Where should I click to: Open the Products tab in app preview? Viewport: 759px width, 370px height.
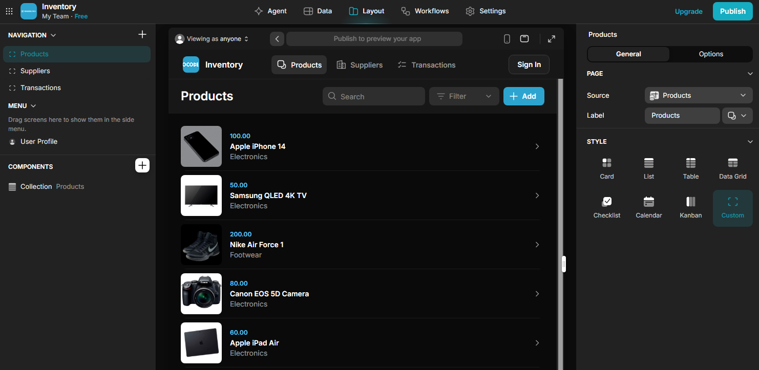point(299,65)
